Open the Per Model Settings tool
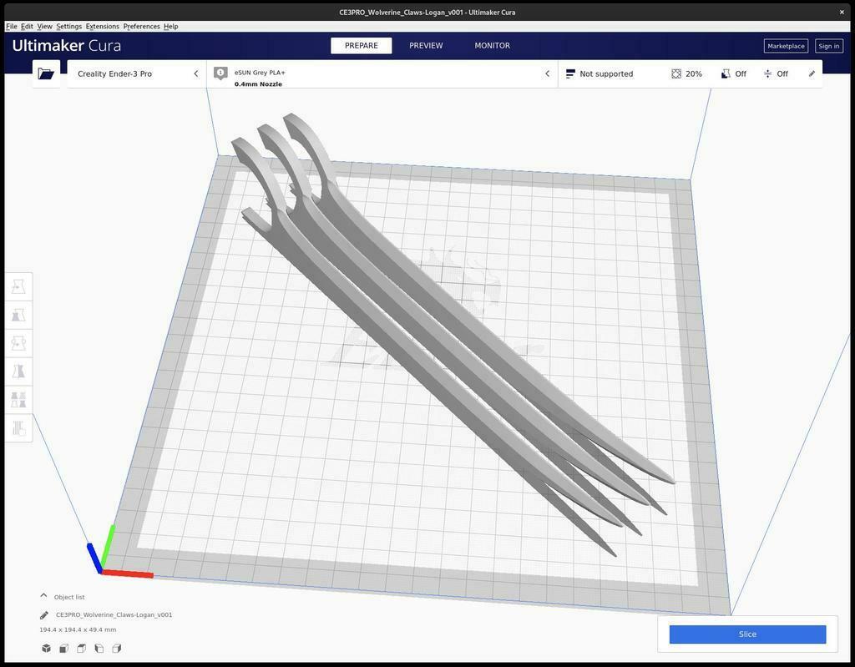The image size is (855, 667). [18, 400]
